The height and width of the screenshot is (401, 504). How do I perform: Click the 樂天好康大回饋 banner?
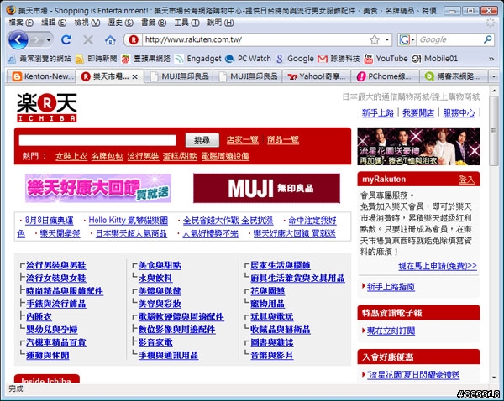98,188
